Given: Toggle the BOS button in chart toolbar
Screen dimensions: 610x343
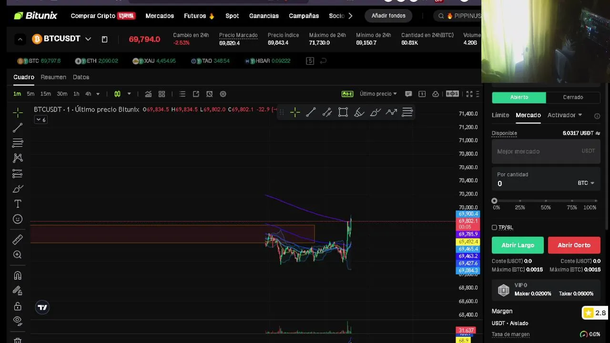Looking at the screenshot, I should (x=452, y=94).
